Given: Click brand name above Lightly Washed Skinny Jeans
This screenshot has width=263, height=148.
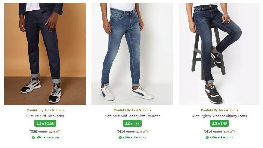Looking at the screenshot, I should 219,110.
